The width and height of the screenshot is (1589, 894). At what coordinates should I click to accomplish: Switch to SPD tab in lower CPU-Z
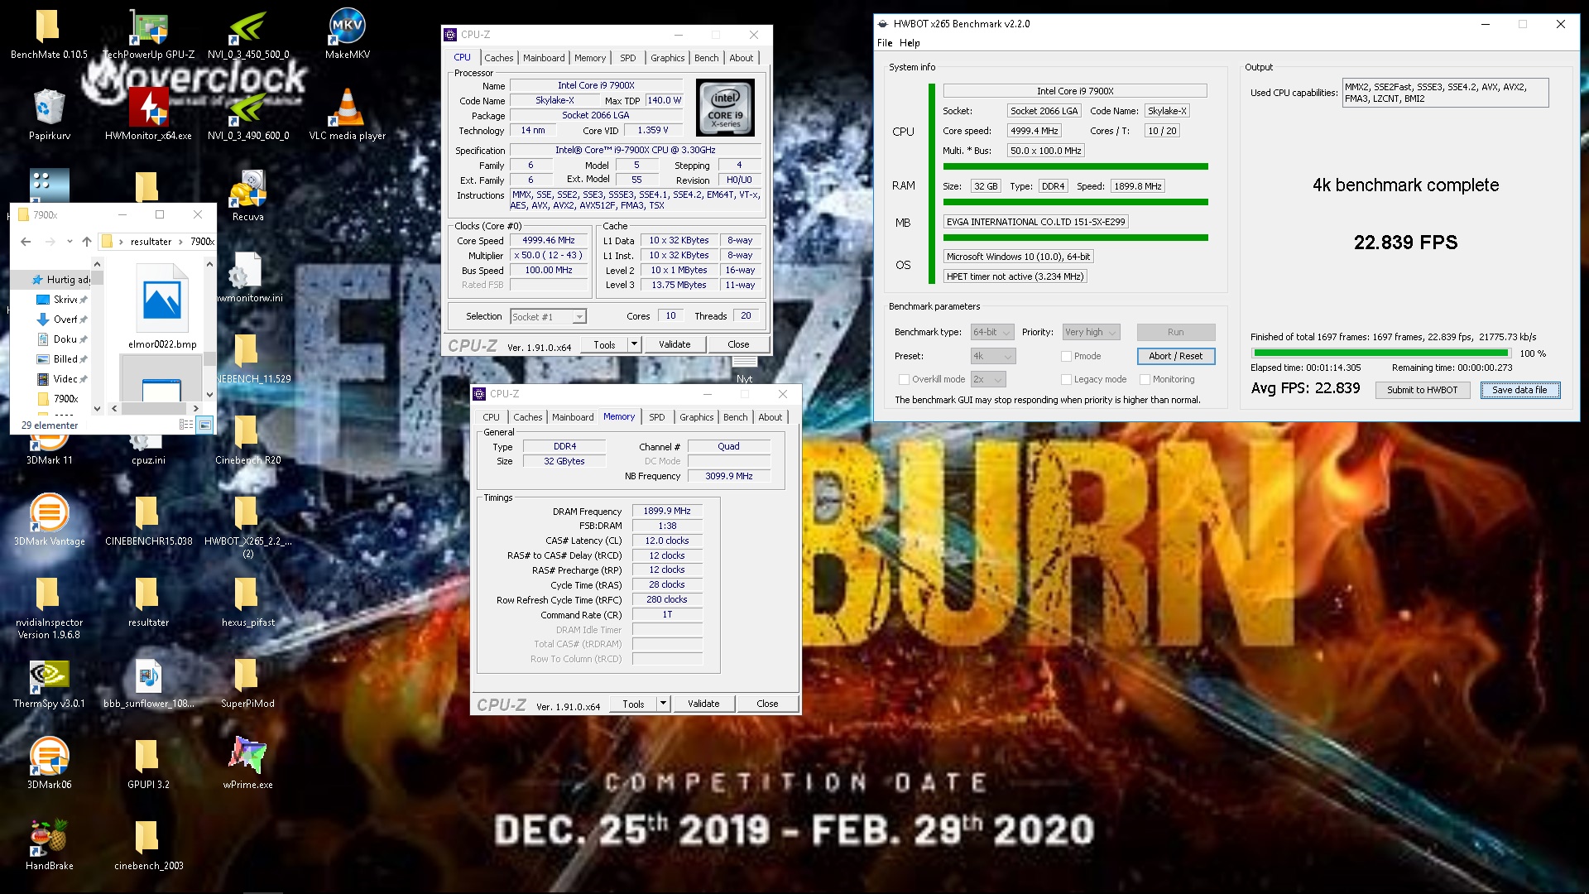[656, 417]
